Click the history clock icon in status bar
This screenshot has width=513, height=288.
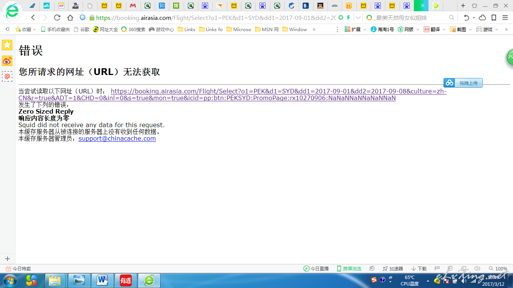[372, 268]
